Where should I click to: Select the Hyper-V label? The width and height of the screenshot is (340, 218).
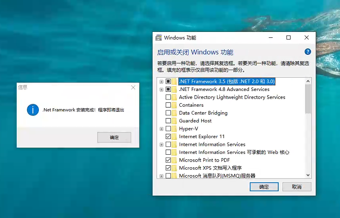click(x=188, y=129)
